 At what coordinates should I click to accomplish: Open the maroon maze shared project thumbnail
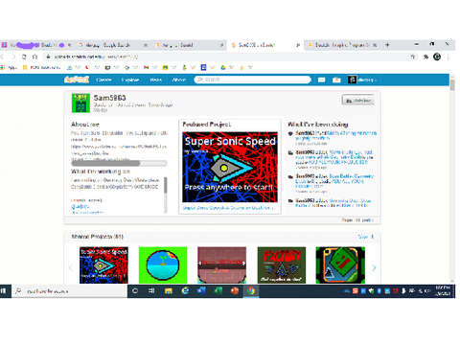pyautogui.click(x=222, y=265)
